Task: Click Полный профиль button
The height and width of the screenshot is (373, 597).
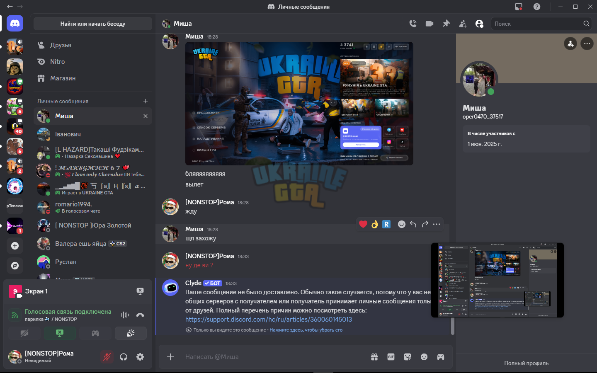Action: coord(527,363)
